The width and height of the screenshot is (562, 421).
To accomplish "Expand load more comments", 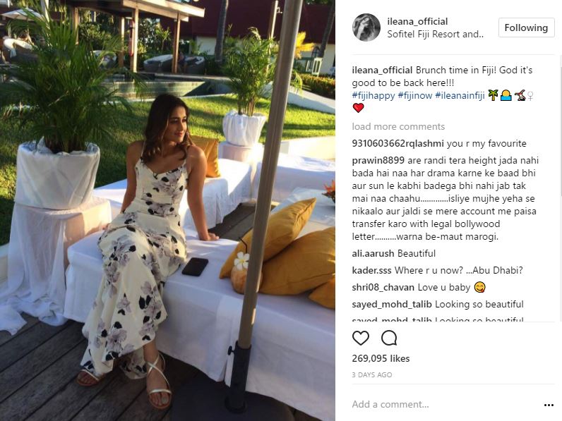I will 398,126.
